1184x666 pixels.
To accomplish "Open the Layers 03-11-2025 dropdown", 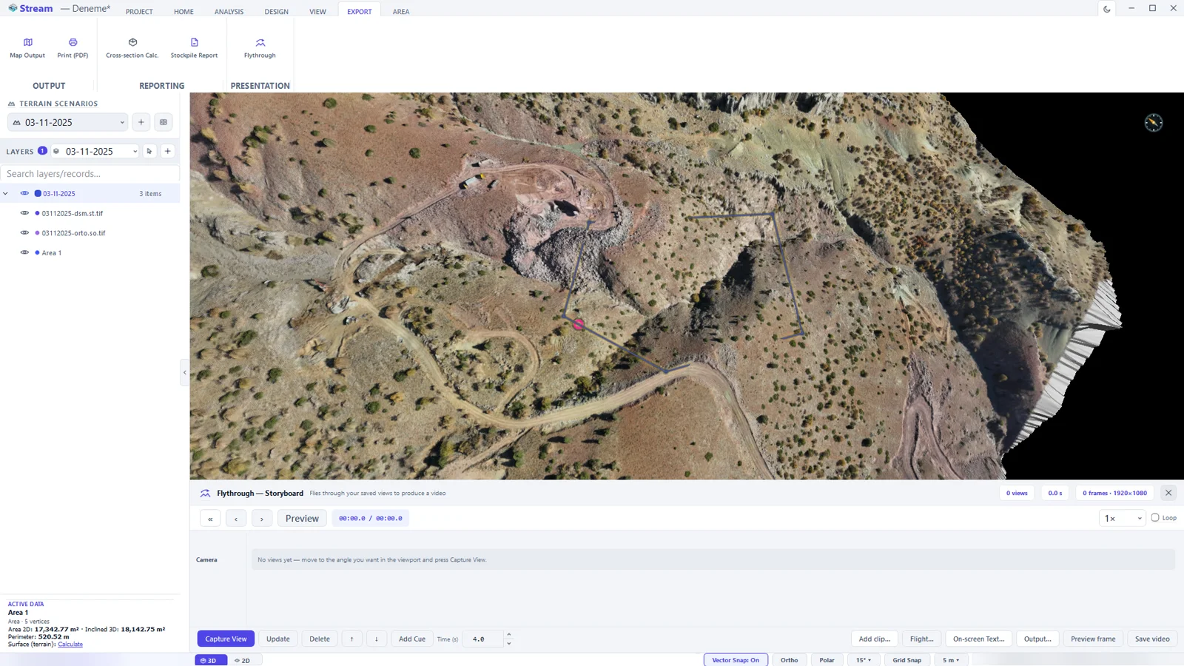I will pyautogui.click(x=95, y=151).
